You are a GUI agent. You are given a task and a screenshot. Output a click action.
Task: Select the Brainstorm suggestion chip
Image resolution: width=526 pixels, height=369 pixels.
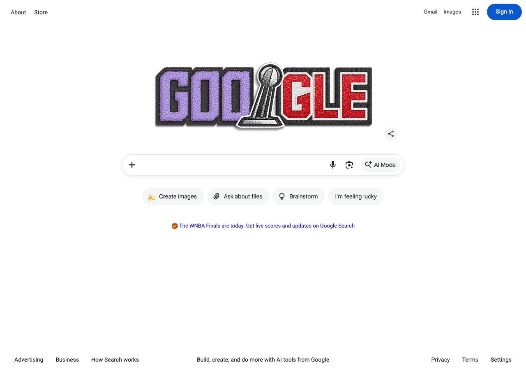298,196
